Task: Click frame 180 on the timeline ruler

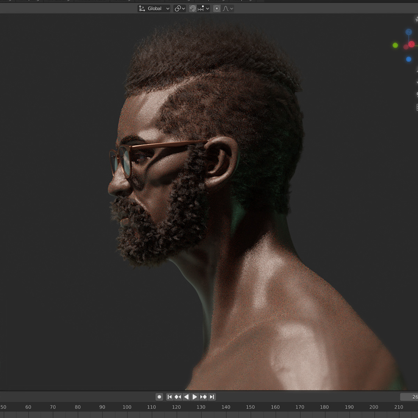Action: 324,407
